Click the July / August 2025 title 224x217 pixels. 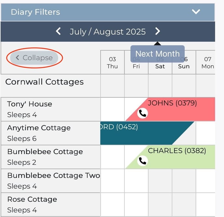[x=107, y=32]
